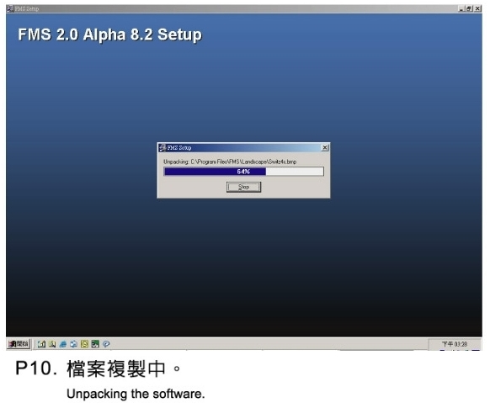Image resolution: width=490 pixels, height=408 pixels.
Task: Restore the main FMS Setup window
Action: [470, 8]
